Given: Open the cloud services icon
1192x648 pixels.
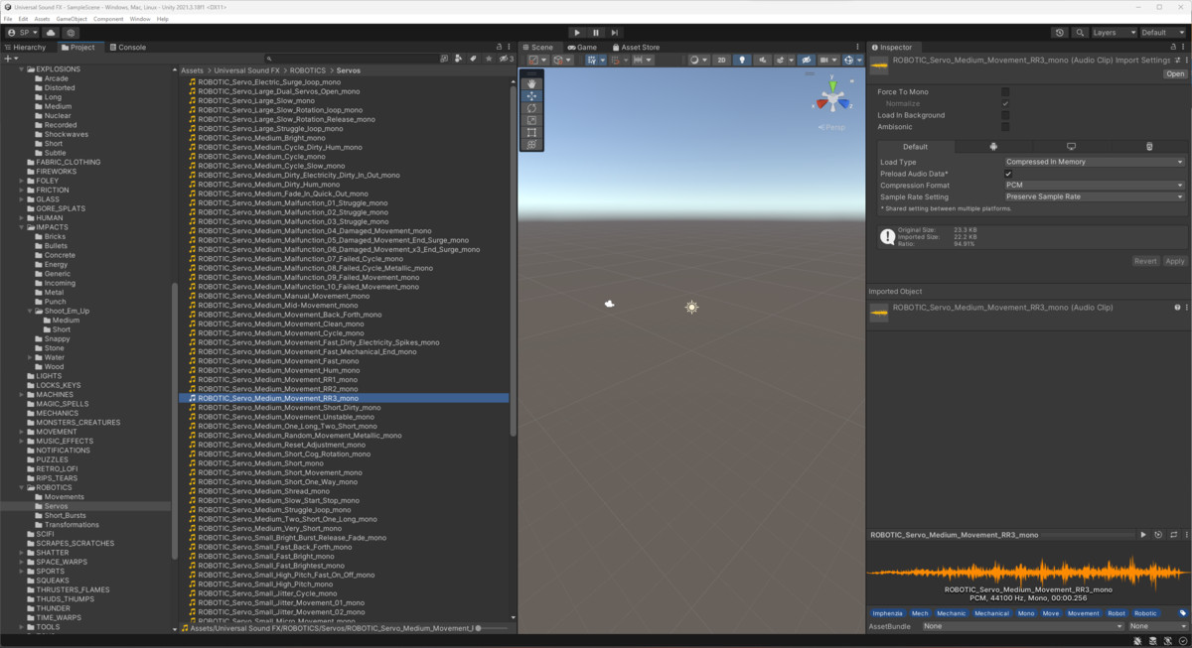Looking at the screenshot, I should (51, 33).
